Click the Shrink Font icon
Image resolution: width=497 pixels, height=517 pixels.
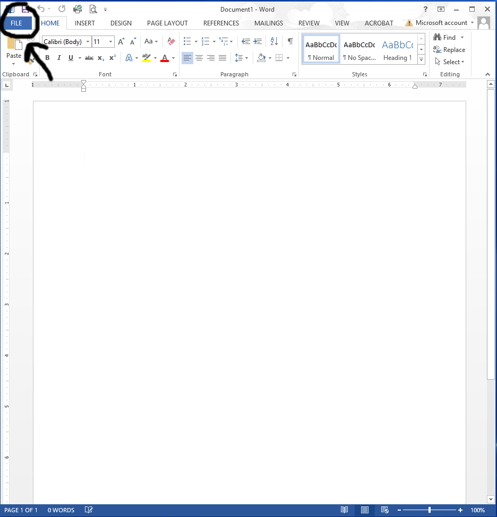pyautogui.click(x=133, y=41)
